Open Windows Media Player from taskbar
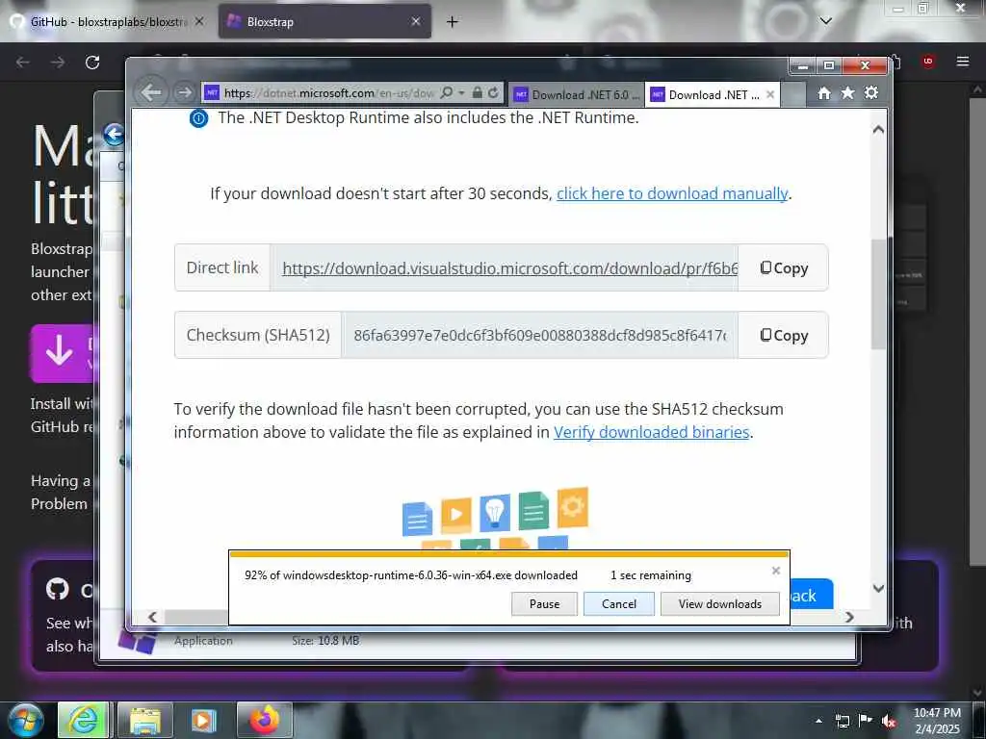 (203, 720)
